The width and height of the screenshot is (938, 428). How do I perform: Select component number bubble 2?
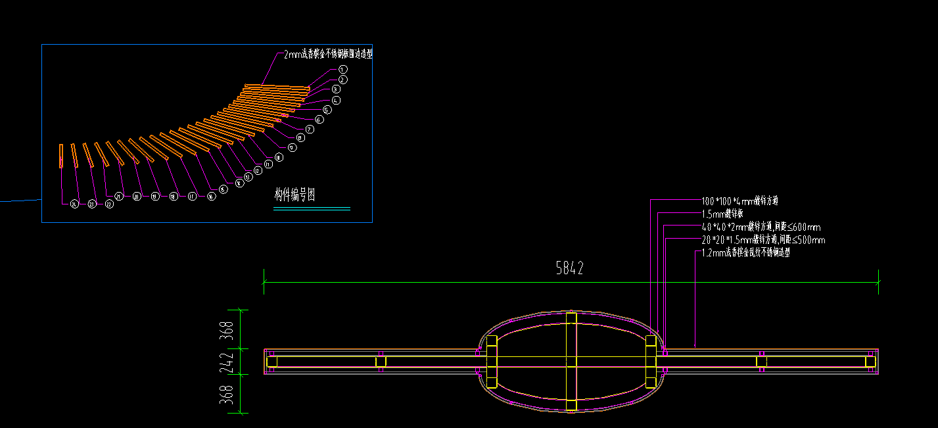pyautogui.click(x=343, y=80)
